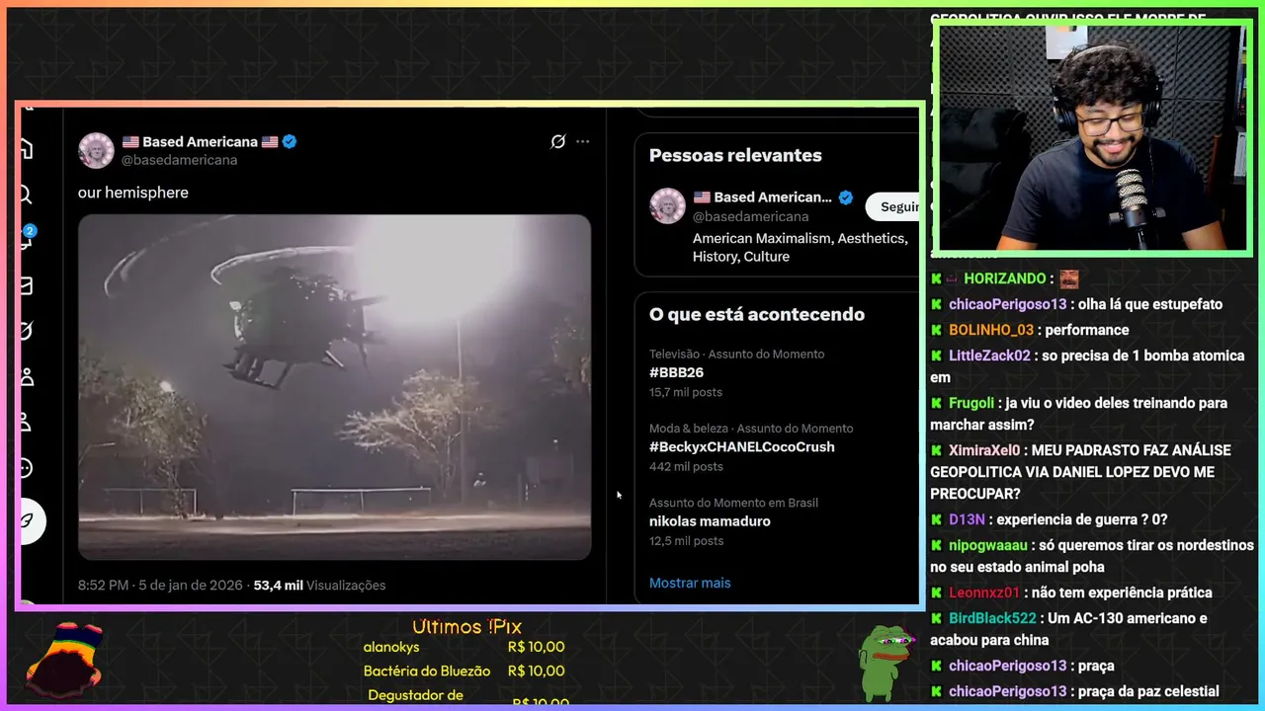The height and width of the screenshot is (711, 1265).
Task: Click BirdBlack522 username in chat
Action: click(992, 618)
